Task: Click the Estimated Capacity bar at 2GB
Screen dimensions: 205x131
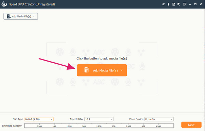Action: coord(84,126)
